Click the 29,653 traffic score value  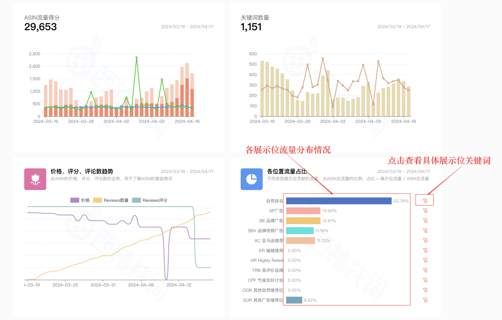(x=41, y=27)
